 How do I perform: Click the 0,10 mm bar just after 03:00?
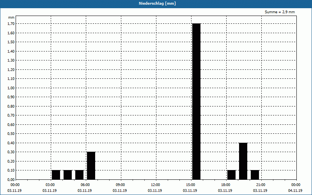[56, 175]
